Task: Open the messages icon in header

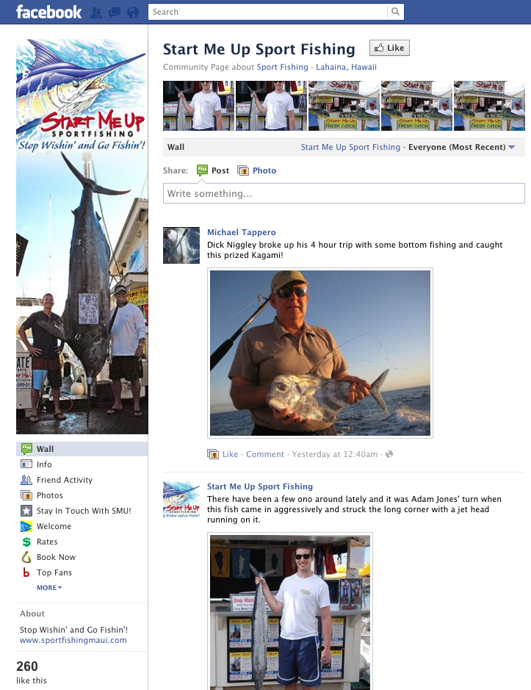Action: pyautogui.click(x=115, y=12)
